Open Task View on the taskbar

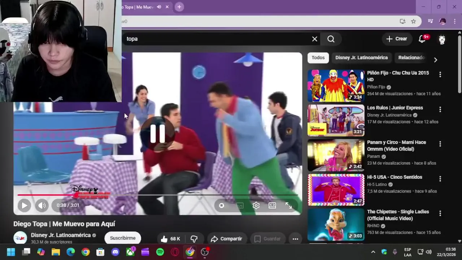coord(26,252)
